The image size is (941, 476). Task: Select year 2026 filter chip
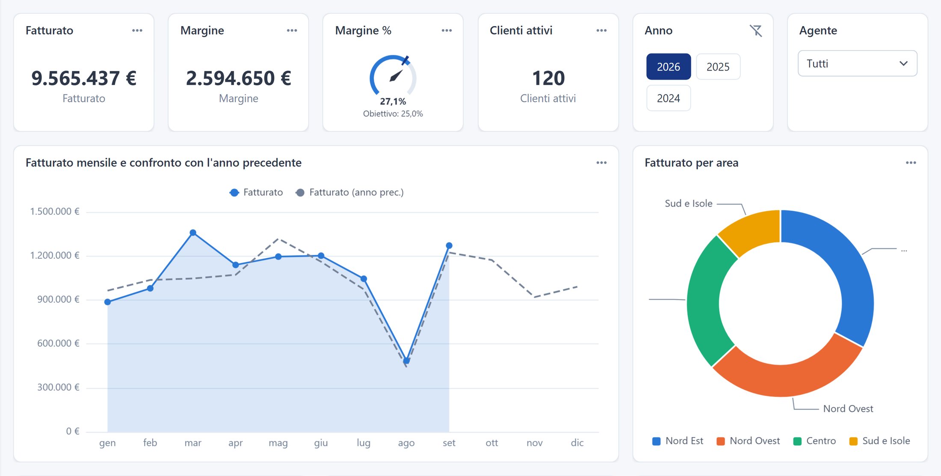668,67
